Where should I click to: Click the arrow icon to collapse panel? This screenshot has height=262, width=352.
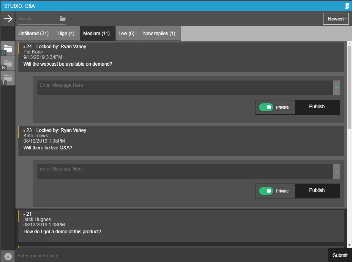(8, 19)
